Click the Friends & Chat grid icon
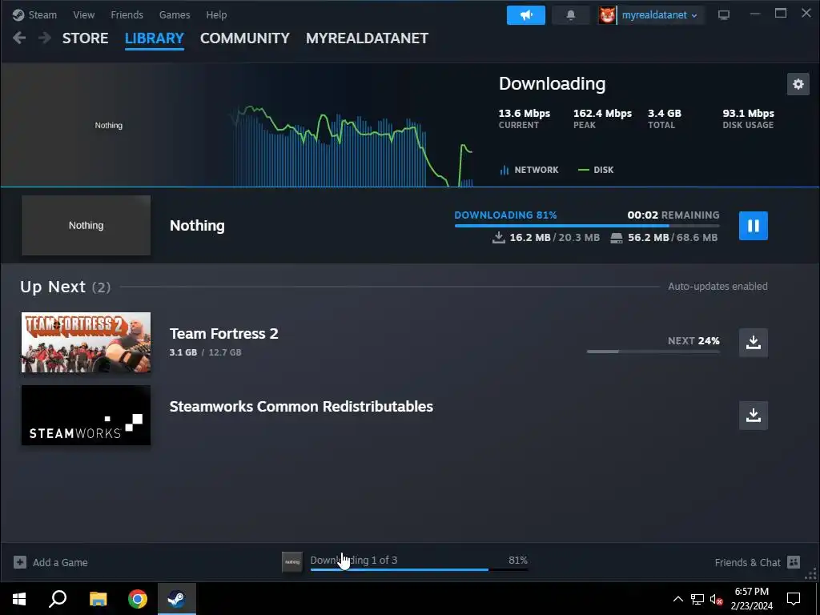 click(794, 562)
